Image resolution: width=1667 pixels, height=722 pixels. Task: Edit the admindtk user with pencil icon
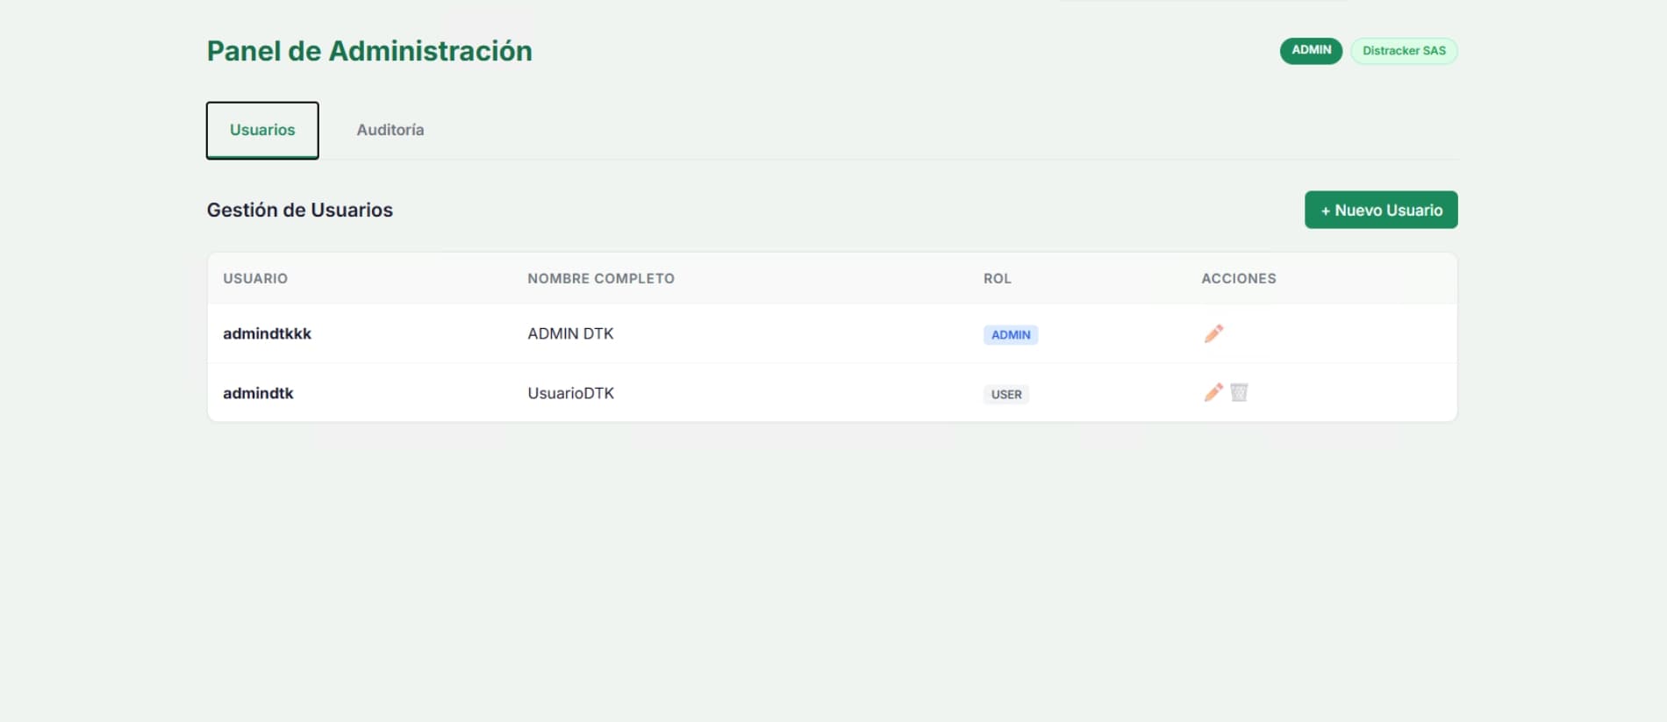pyautogui.click(x=1213, y=392)
